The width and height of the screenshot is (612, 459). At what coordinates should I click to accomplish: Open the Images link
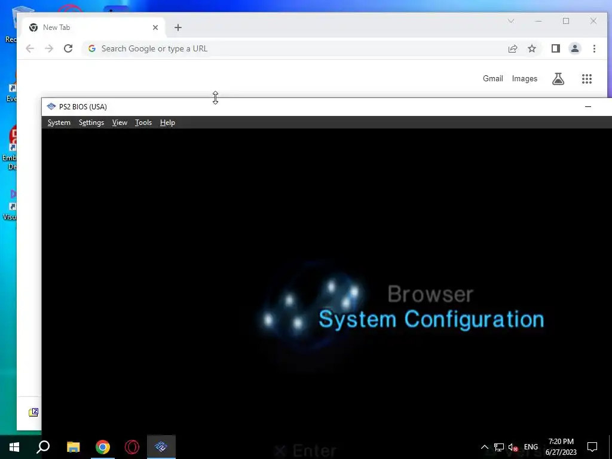pos(525,78)
